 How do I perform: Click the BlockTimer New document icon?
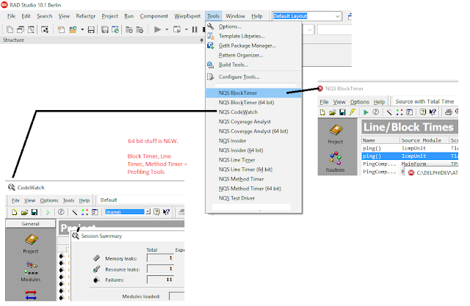point(322,112)
